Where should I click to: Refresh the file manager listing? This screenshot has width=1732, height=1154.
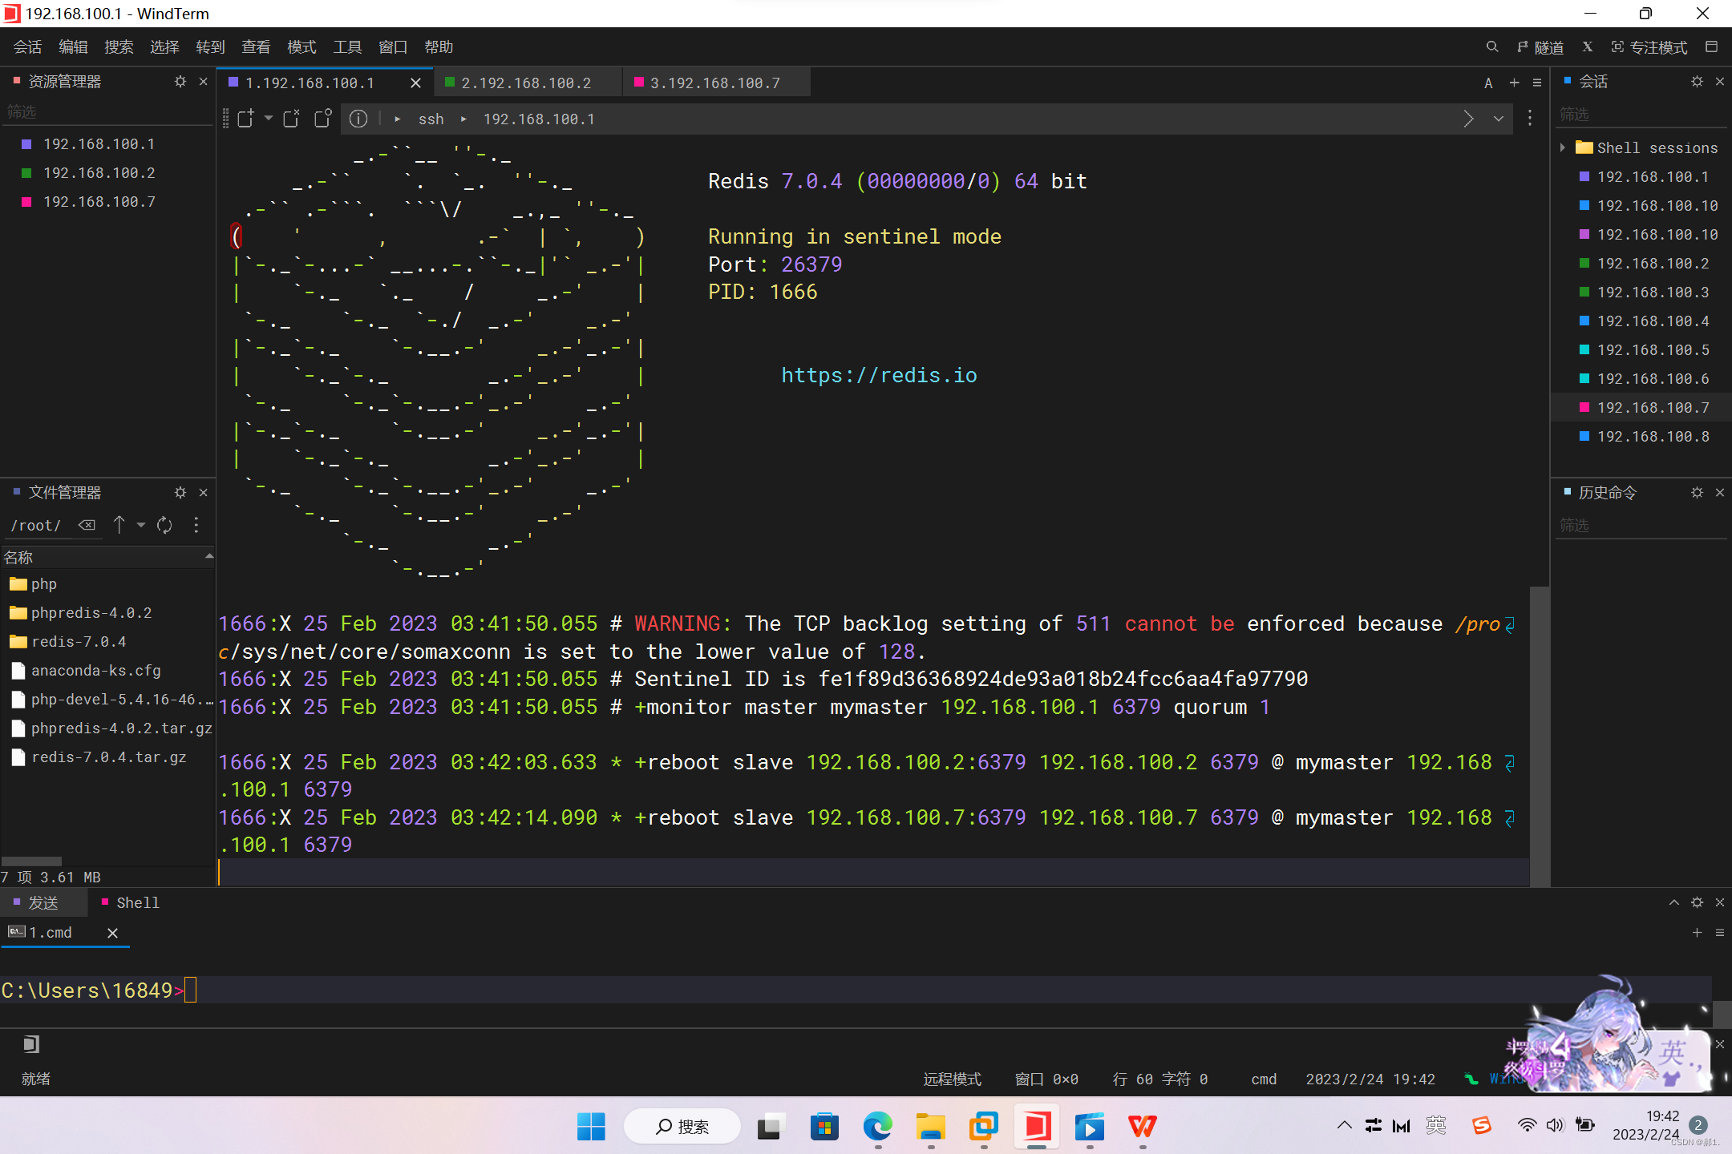pos(164,525)
